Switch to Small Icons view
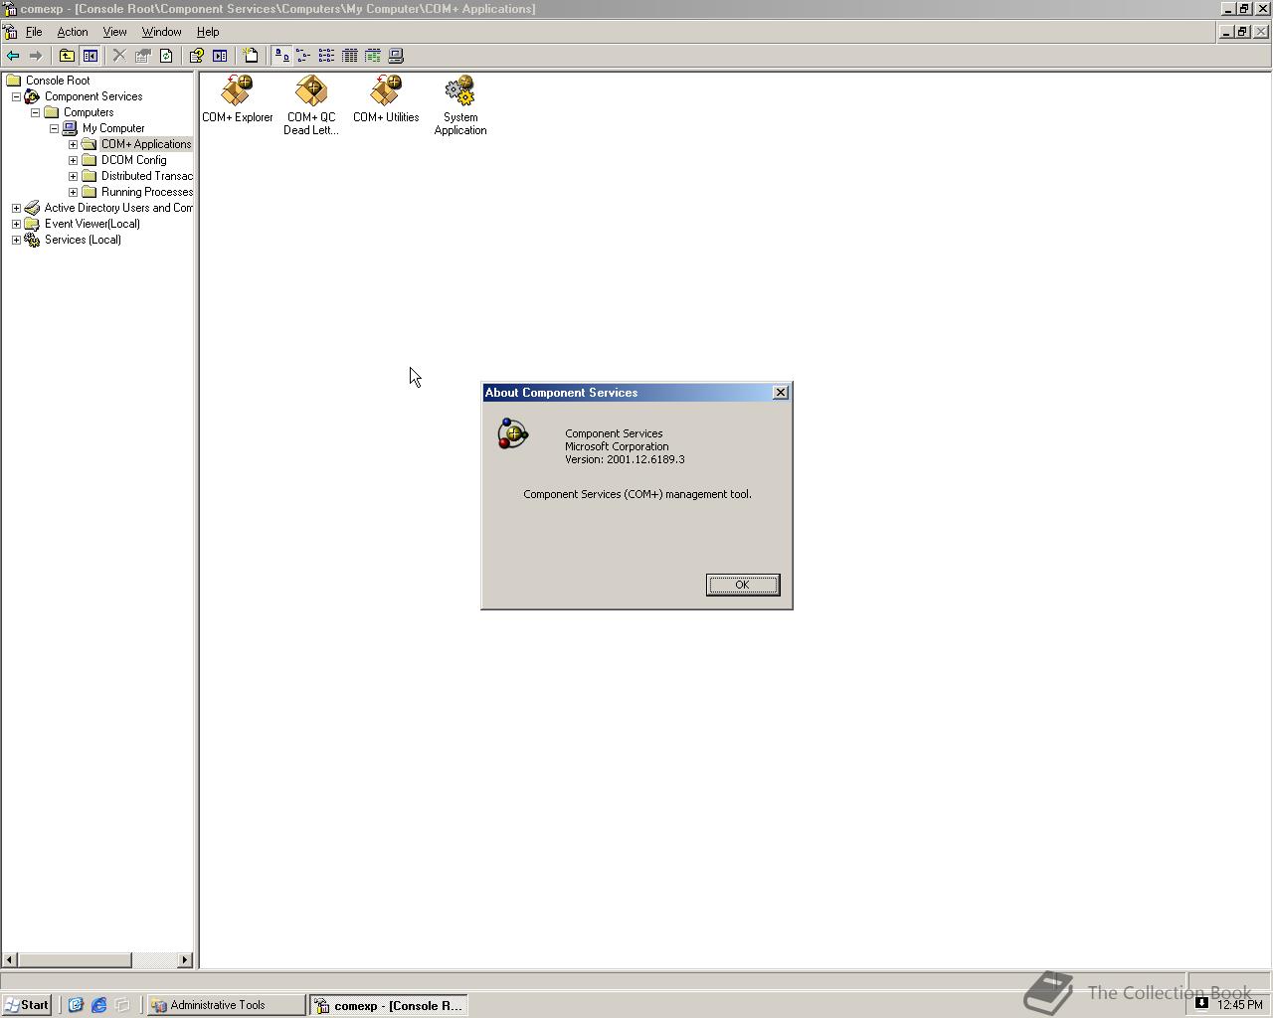Screen dimensions: 1273x1018 (303, 56)
